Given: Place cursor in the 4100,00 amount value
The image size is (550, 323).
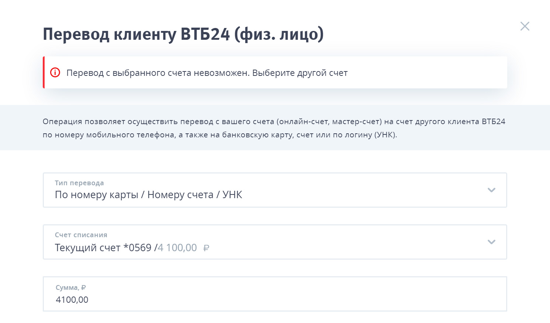Looking at the screenshot, I should pyautogui.click(x=72, y=300).
